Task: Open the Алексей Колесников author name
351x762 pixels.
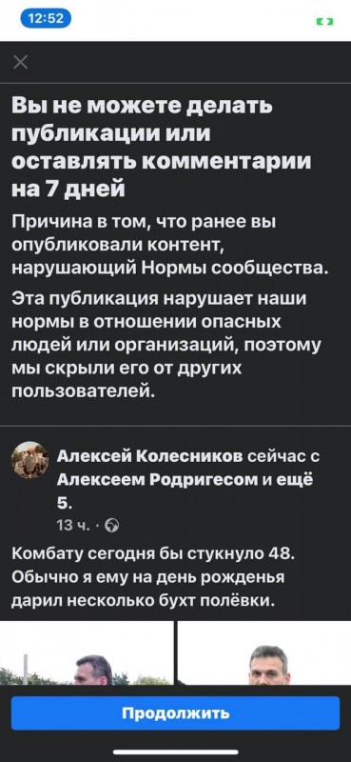Action: tap(150, 456)
